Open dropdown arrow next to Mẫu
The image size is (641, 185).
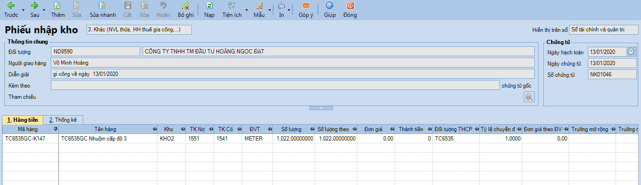[269, 10]
